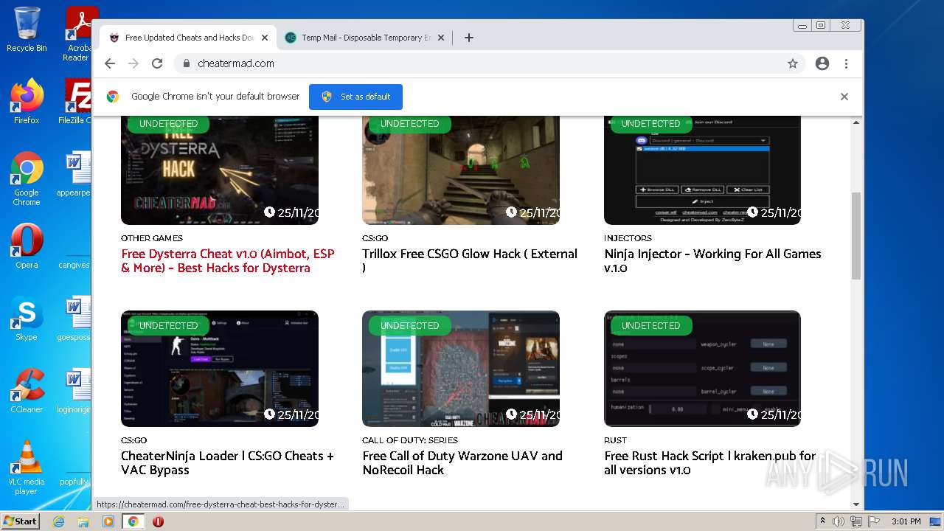Open the volume control in system tray
The height and width of the screenshot is (531, 944).
839,521
